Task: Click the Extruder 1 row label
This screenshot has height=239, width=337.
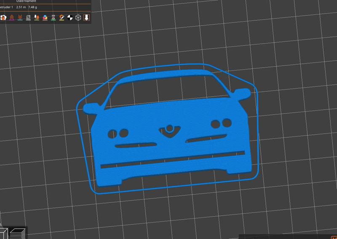Action: coord(6,7)
